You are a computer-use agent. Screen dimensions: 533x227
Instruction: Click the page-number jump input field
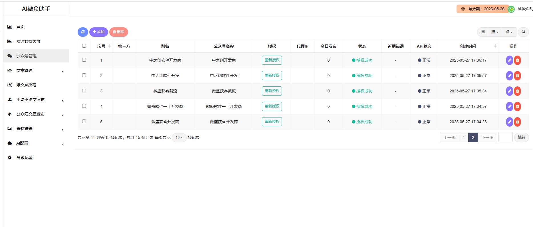(506, 137)
